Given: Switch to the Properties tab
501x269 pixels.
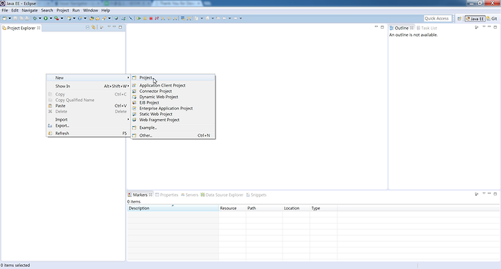Looking at the screenshot, I should pos(166,195).
